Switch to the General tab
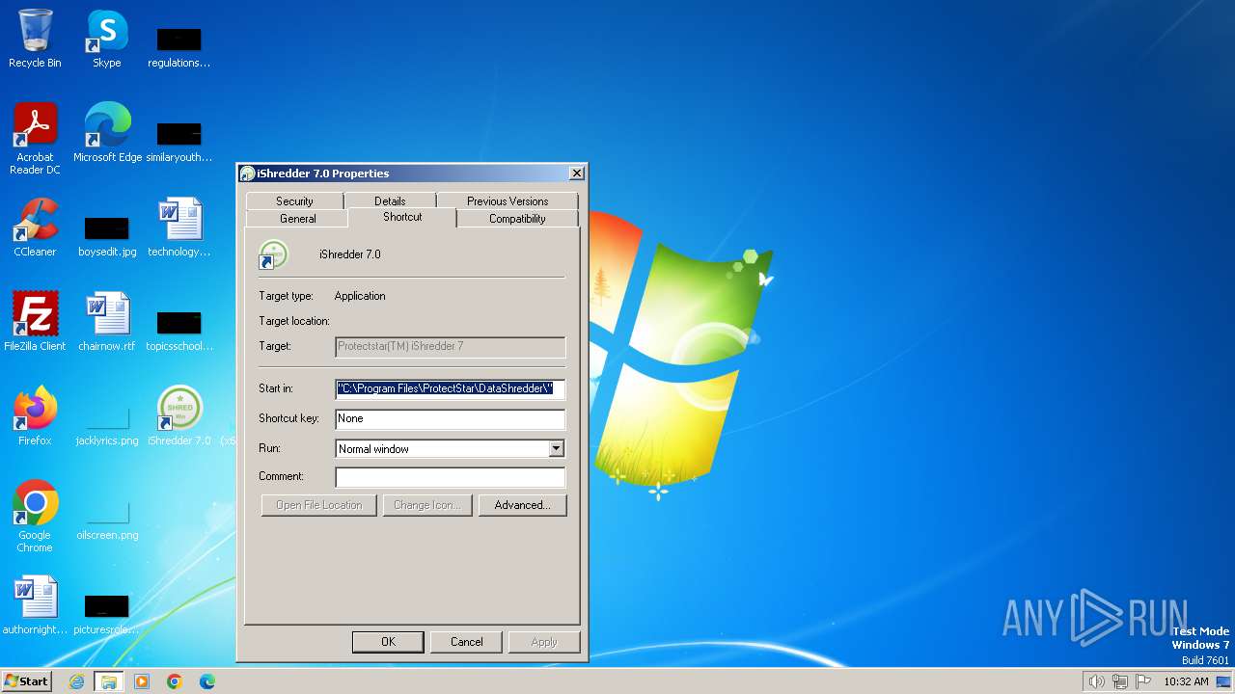This screenshot has width=1235, height=694. 298,219
